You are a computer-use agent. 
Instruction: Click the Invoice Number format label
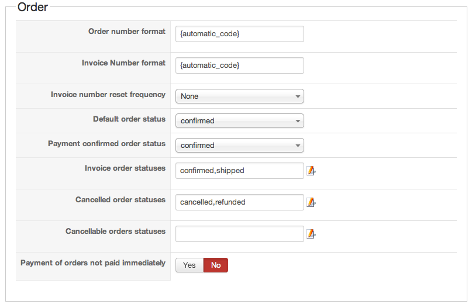pos(124,63)
